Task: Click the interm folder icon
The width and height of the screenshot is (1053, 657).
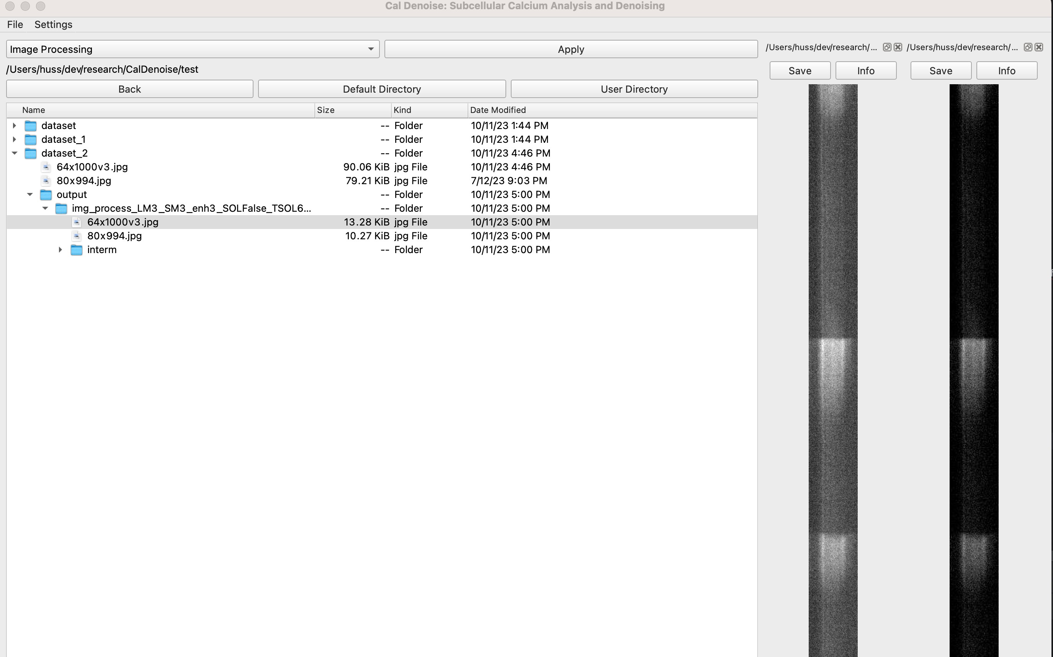Action: coord(77,250)
